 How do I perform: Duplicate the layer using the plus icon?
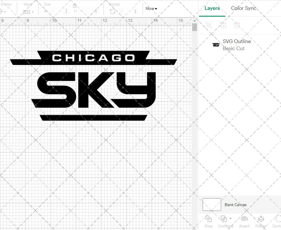223,25
